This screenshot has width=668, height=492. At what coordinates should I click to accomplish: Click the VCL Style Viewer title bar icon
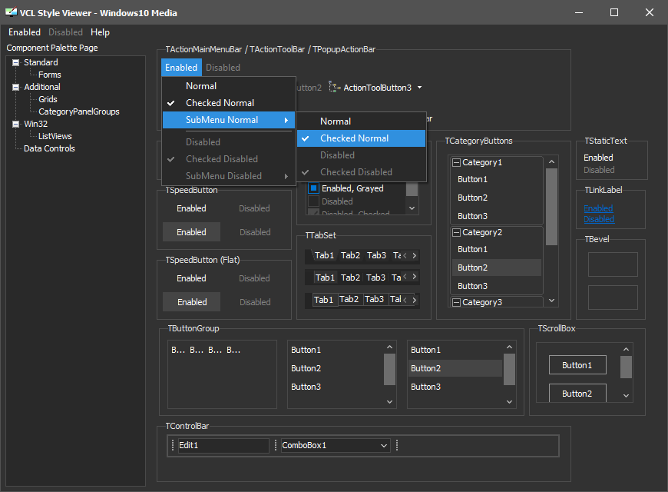pos(11,12)
